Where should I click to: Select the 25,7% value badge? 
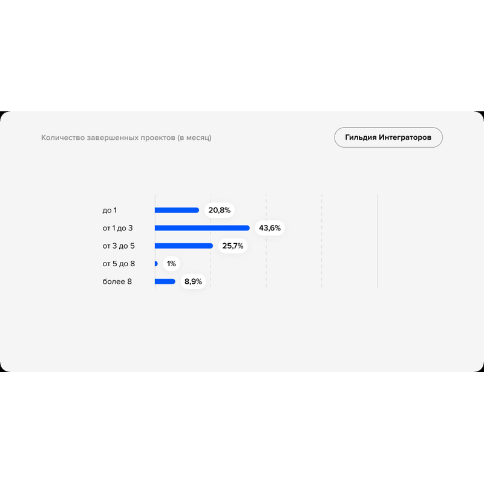click(233, 246)
